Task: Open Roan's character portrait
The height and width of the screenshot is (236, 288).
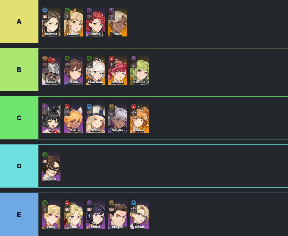Action: 117,22
